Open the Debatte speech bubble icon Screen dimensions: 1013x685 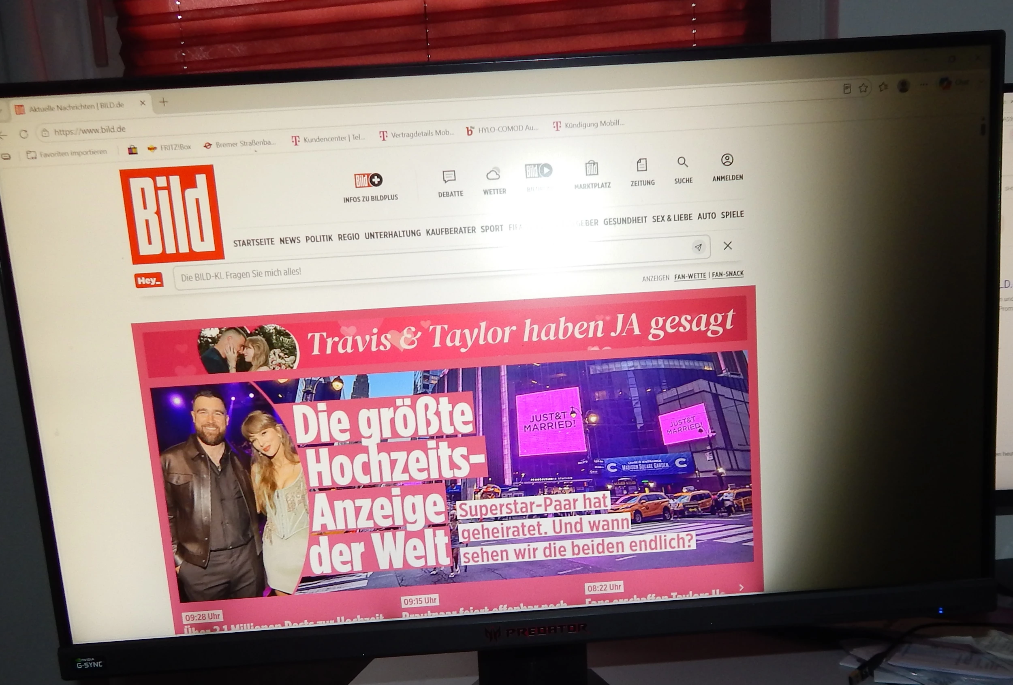click(449, 176)
